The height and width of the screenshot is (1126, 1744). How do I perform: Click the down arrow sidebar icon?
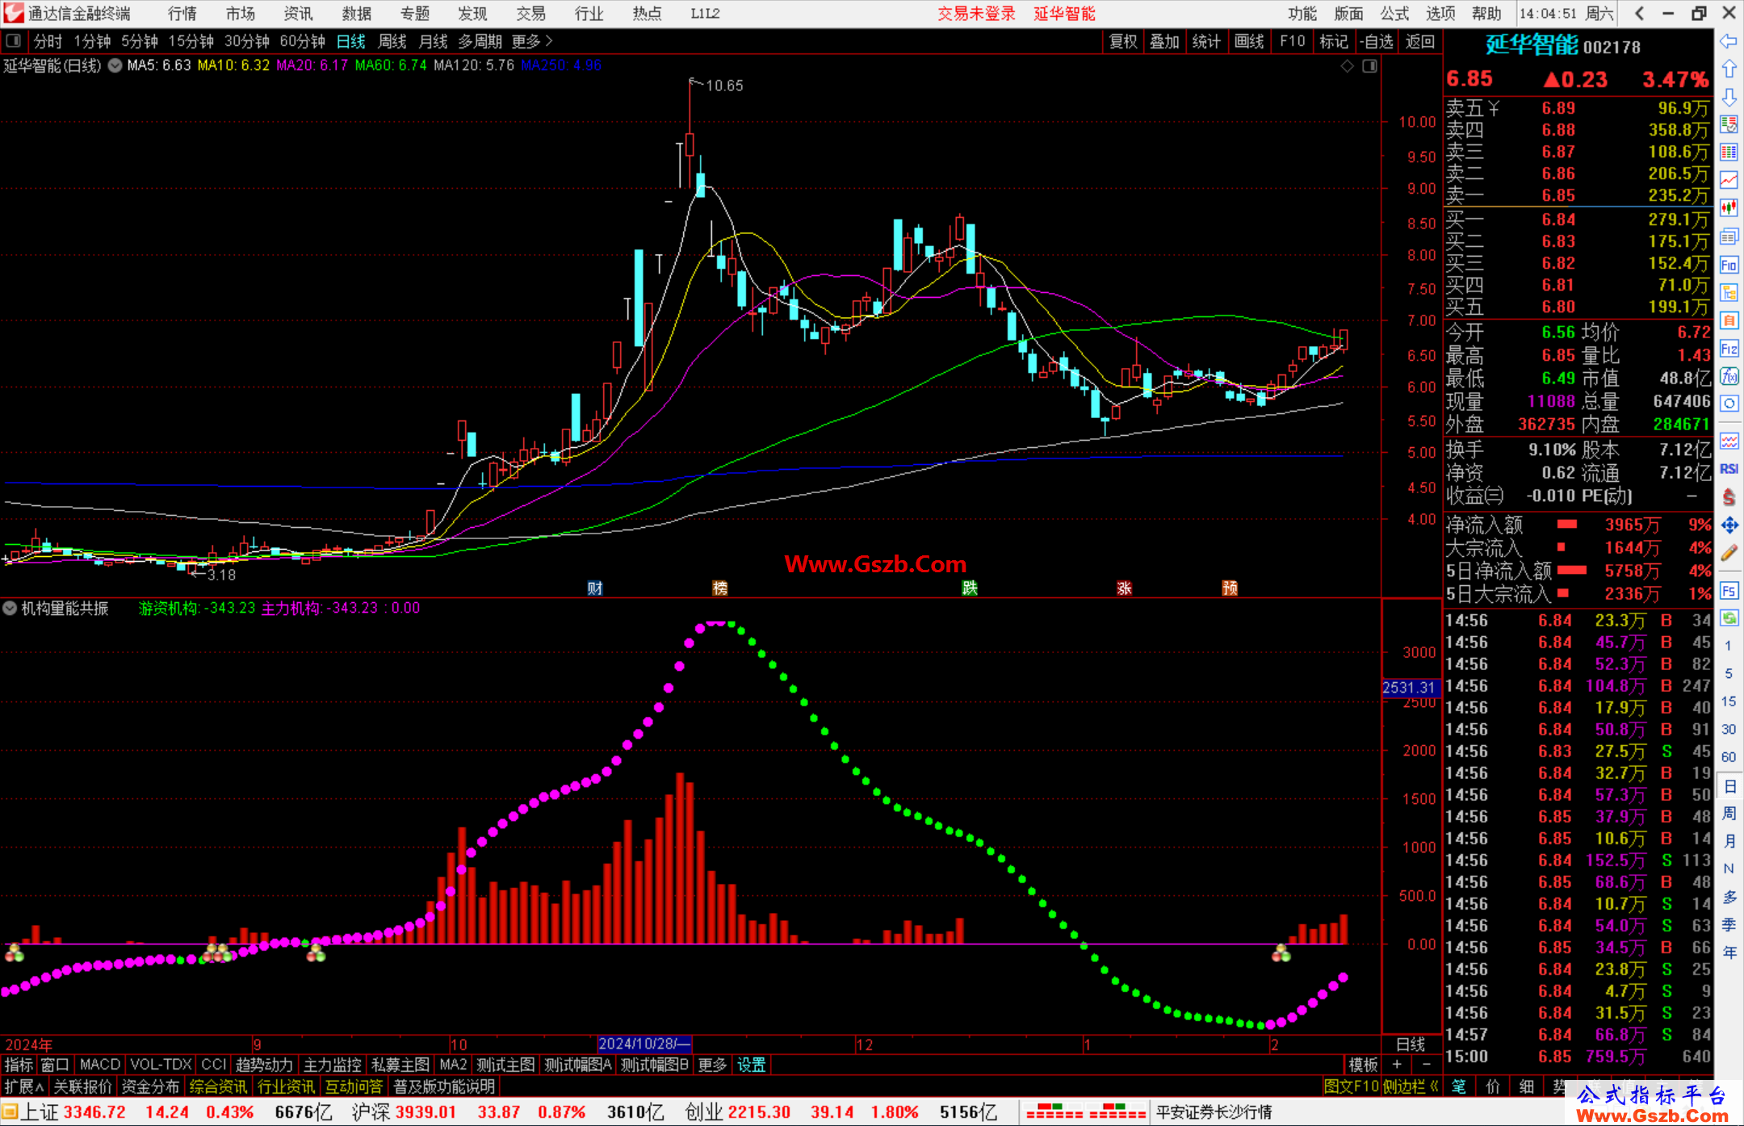[x=1729, y=98]
